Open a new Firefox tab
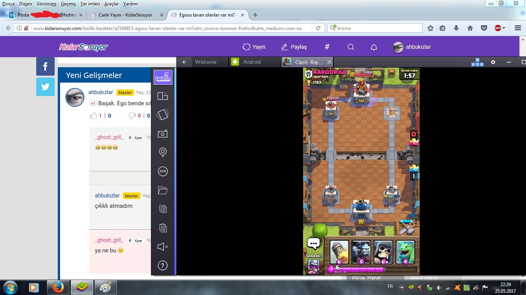Image resolution: width=526 pixels, height=295 pixels. point(255,15)
